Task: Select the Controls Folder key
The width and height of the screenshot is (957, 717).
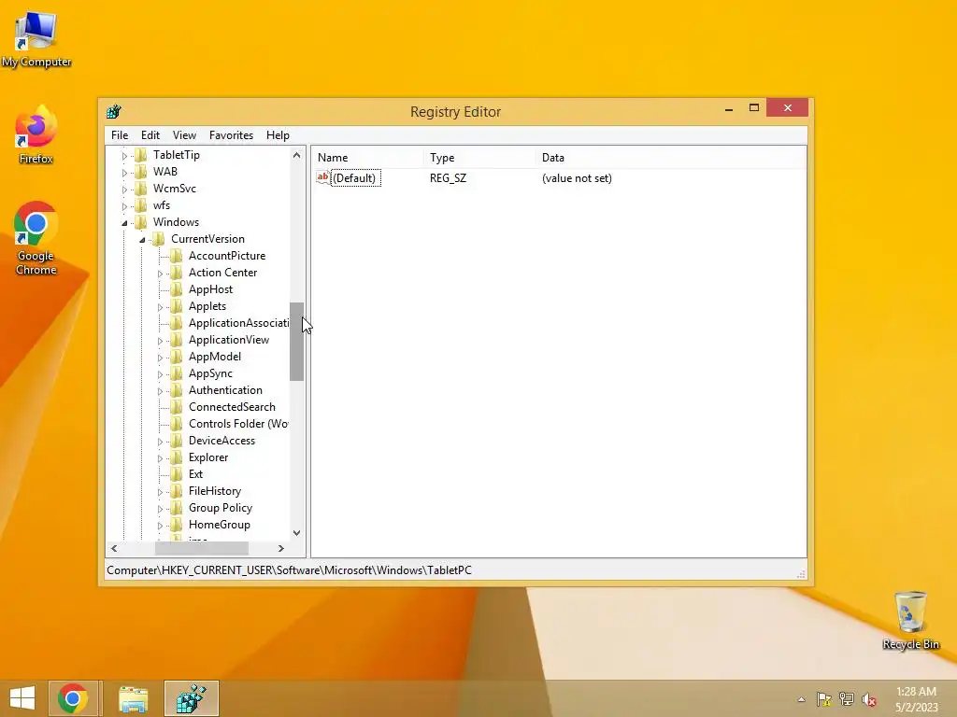Action: [x=238, y=424]
